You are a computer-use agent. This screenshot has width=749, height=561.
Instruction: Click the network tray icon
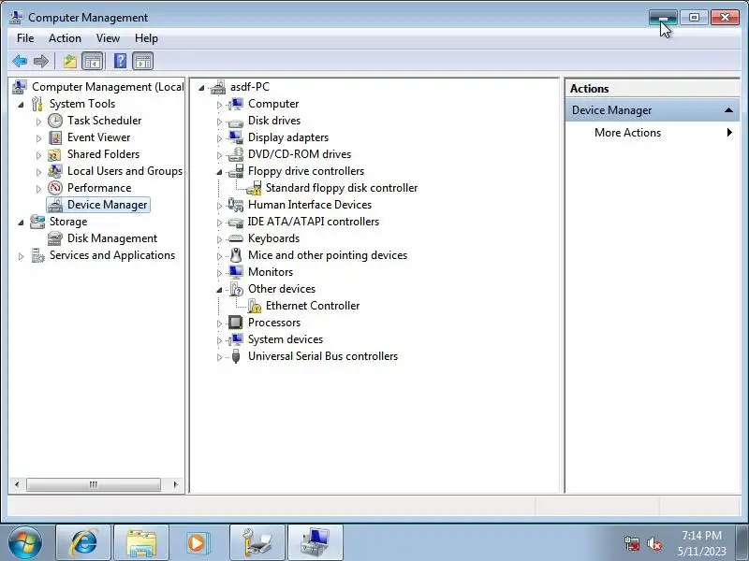[x=632, y=543]
